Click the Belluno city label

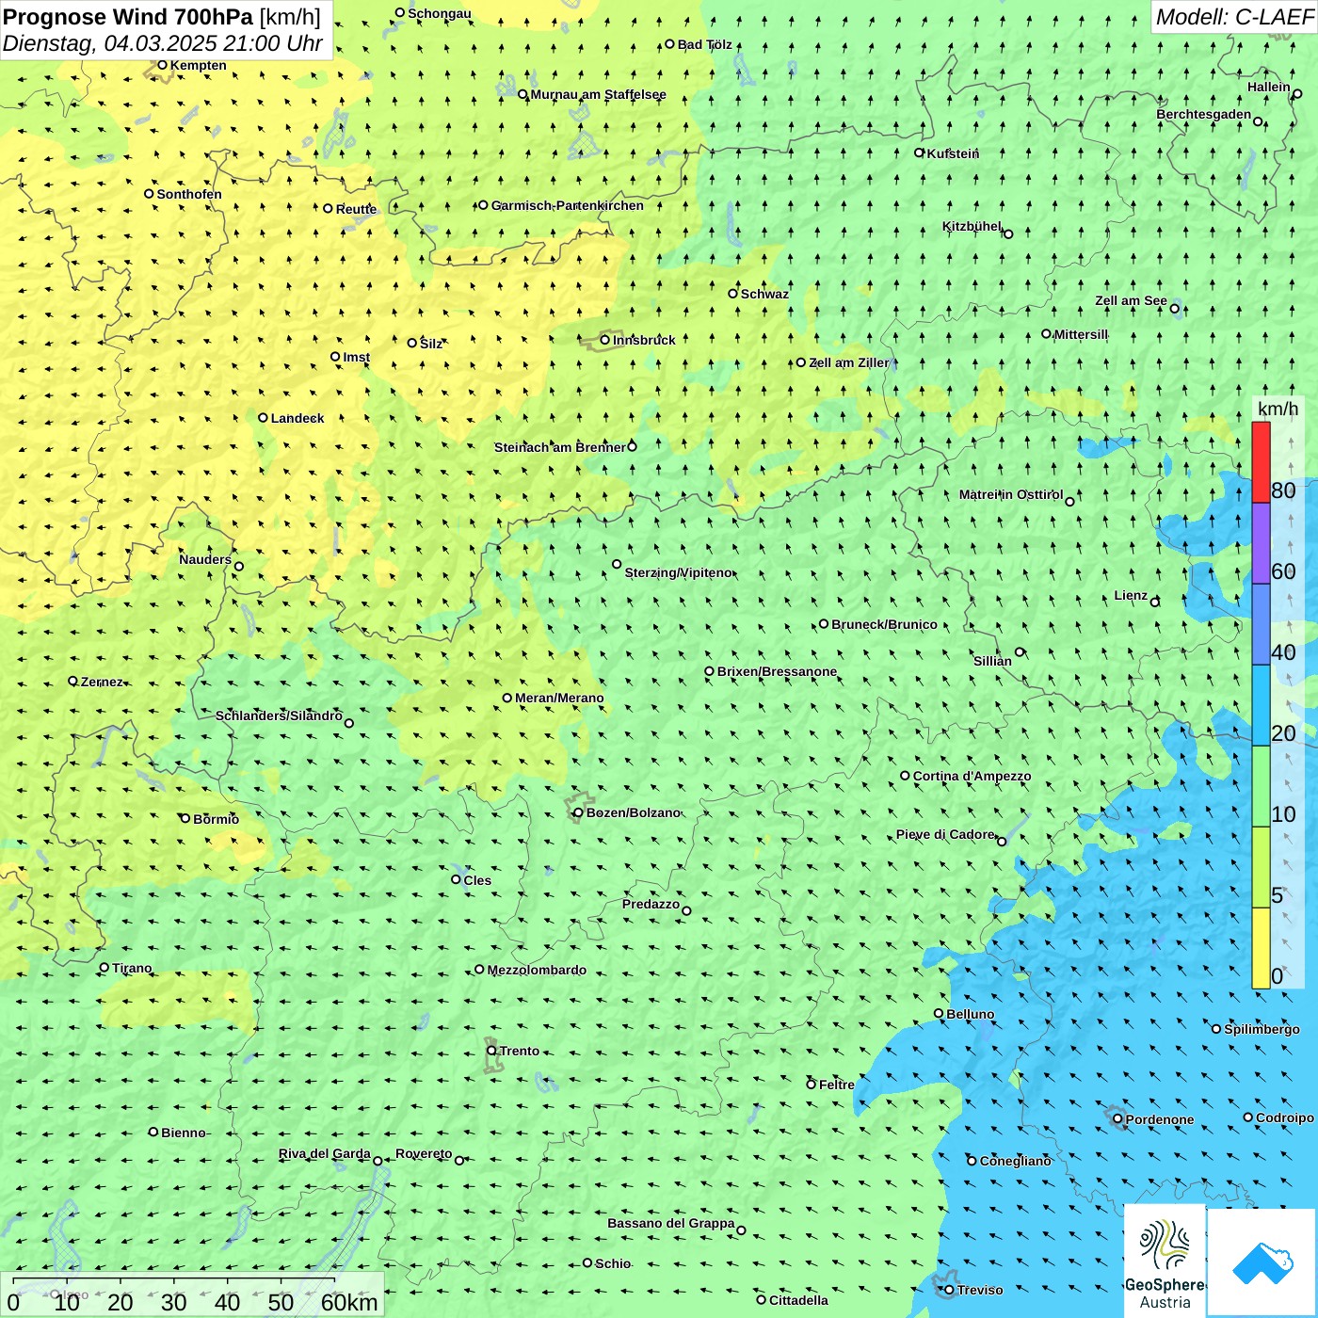(x=971, y=1014)
